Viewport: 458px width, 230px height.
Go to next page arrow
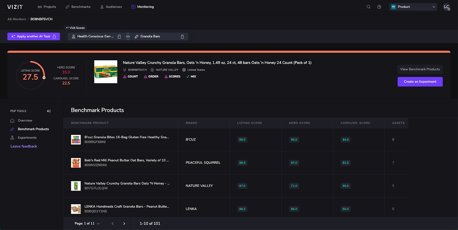124,224
